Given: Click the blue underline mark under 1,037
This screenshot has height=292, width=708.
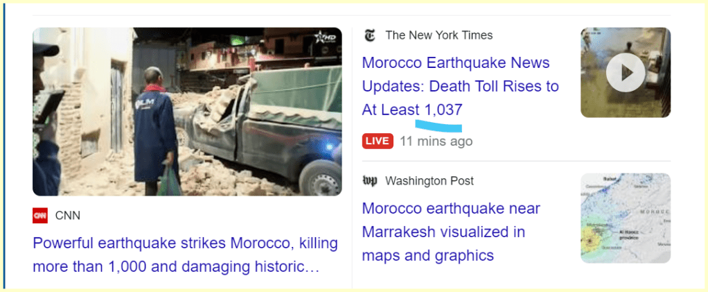Looking at the screenshot, I should coord(438,126).
